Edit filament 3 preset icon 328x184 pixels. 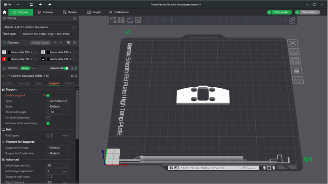pyautogui.click(x=37, y=59)
